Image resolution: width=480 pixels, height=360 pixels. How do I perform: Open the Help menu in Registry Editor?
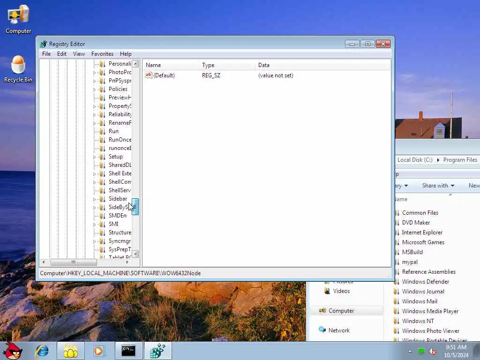point(126,54)
